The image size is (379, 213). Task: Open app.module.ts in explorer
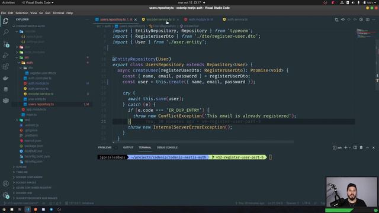(x=36, y=109)
